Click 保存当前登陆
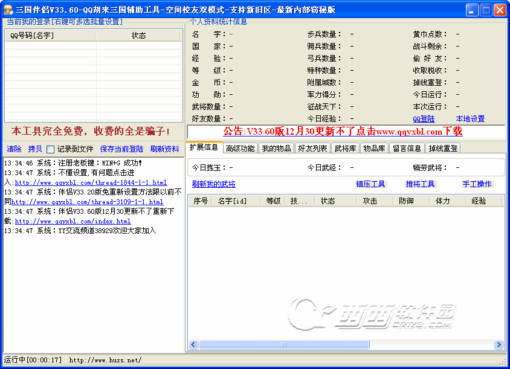The width and height of the screenshot is (510, 369). [x=121, y=149]
